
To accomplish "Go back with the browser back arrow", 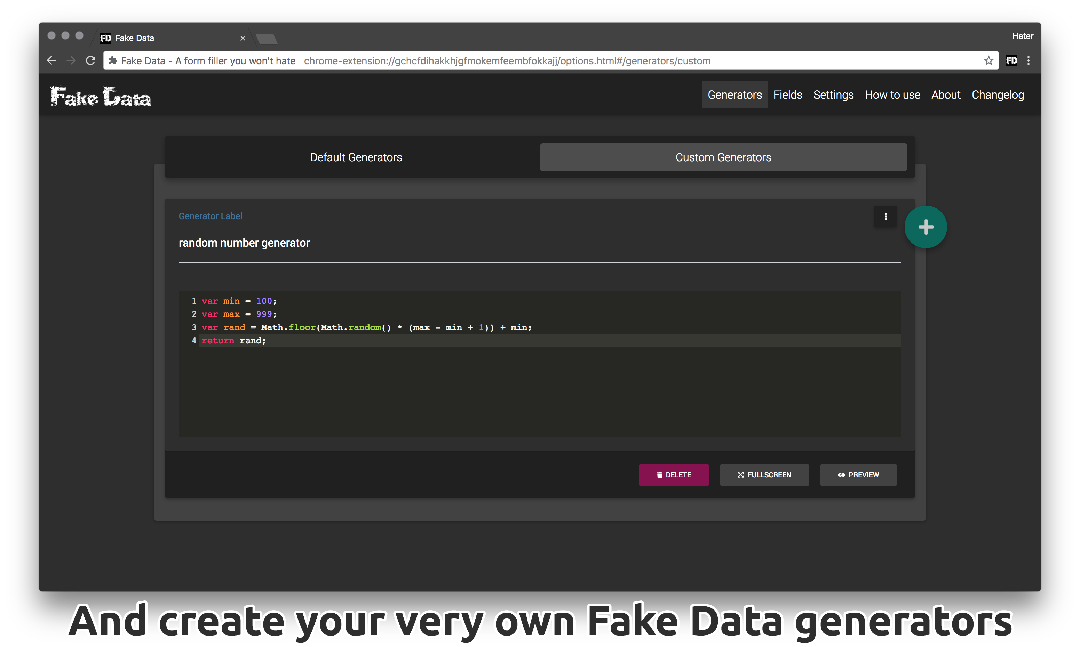I will click(x=51, y=60).
